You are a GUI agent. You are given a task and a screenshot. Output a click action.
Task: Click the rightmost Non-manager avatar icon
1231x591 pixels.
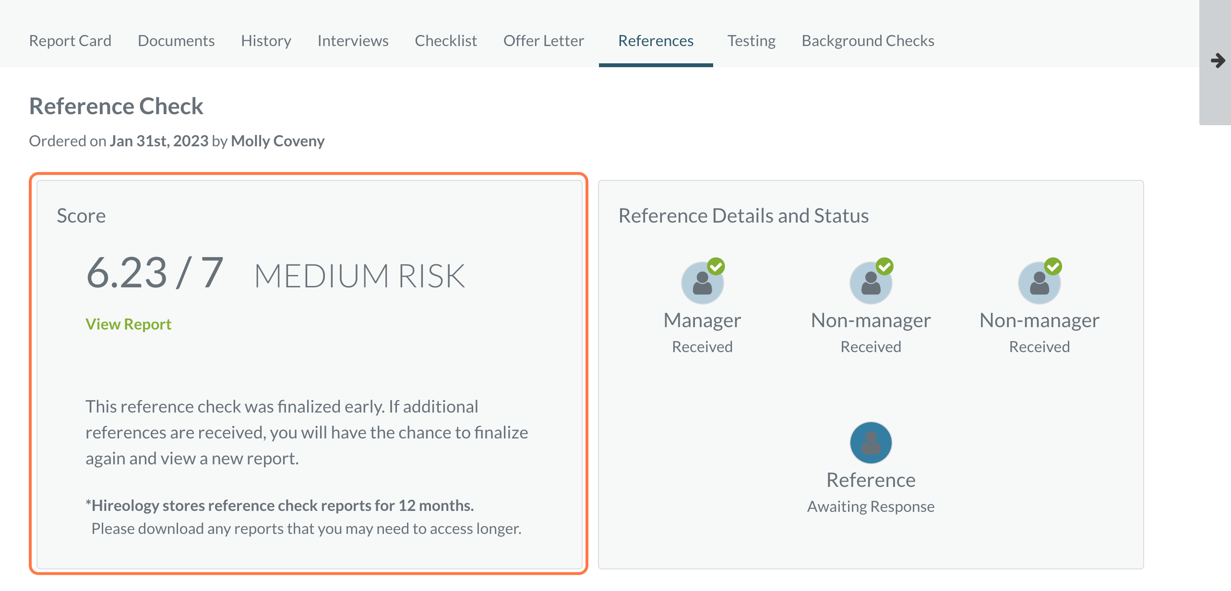tap(1039, 284)
